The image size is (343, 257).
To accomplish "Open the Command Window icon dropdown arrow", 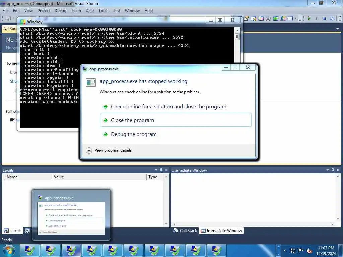I will (x=296, y=19).
